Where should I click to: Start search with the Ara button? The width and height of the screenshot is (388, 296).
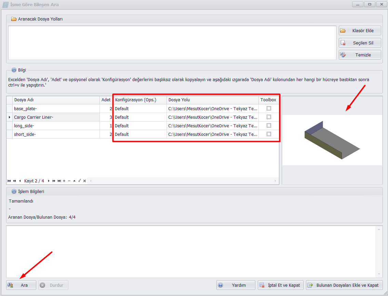(21, 285)
